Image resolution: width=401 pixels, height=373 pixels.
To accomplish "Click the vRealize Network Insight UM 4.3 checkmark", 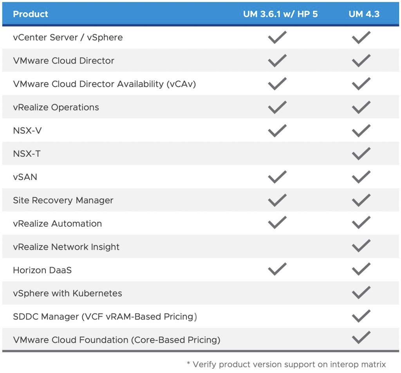I will click(361, 246).
